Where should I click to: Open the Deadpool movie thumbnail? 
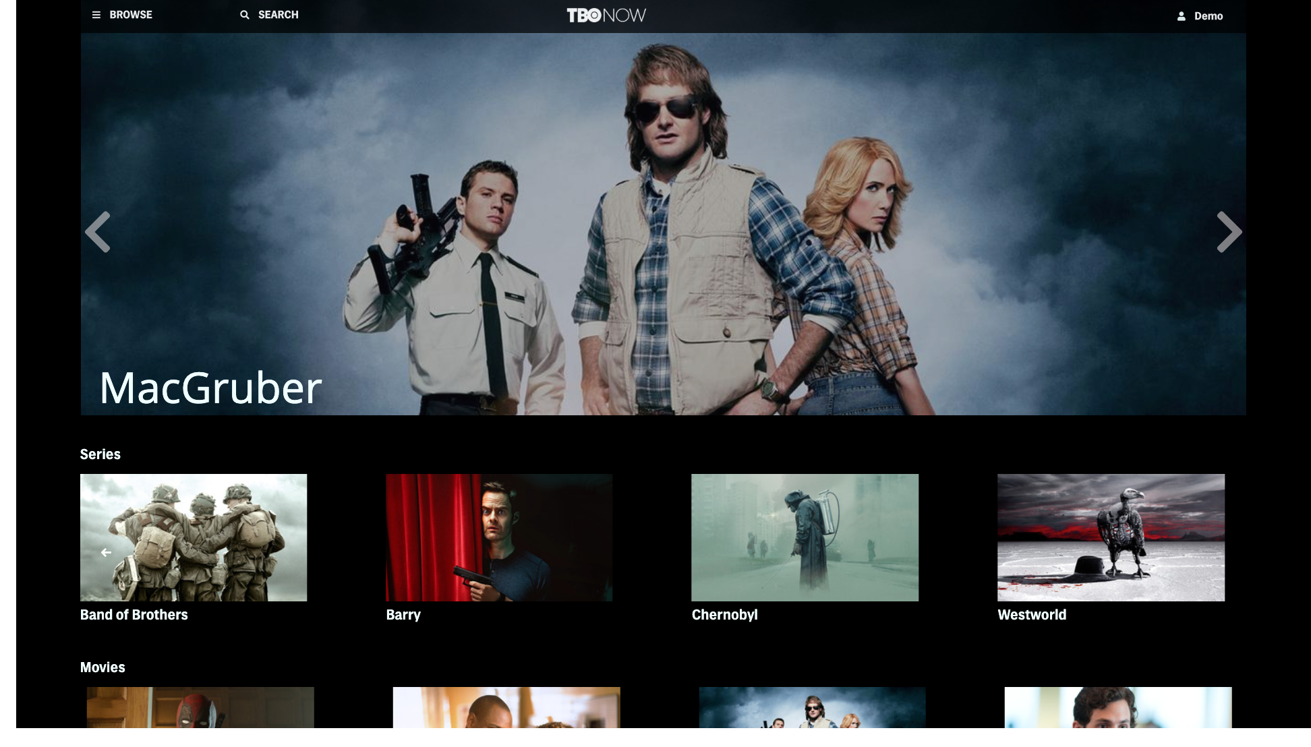click(x=200, y=707)
